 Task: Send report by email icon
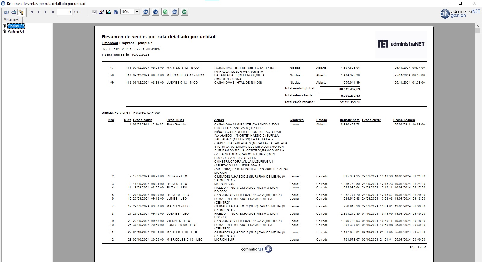pos(146,12)
